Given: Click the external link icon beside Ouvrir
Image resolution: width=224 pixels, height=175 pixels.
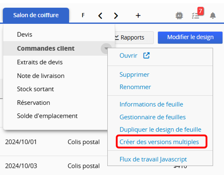Looking at the screenshot, I should tap(146, 55).
